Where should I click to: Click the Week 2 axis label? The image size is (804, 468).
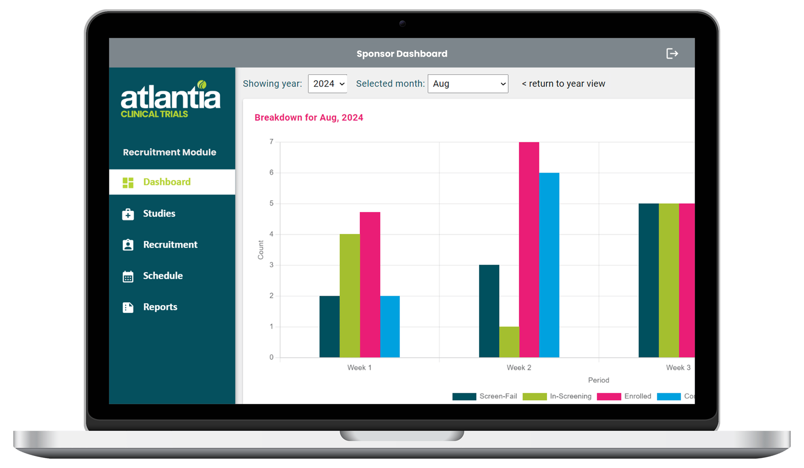(519, 368)
